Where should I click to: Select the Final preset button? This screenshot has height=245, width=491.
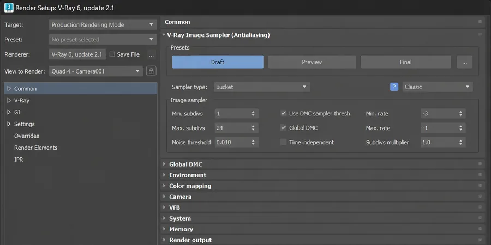coord(406,62)
